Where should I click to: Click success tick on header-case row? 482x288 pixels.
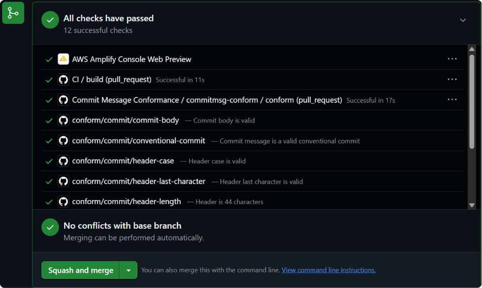point(49,161)
